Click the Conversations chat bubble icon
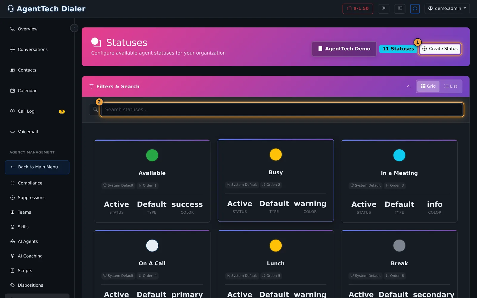Image resolution: width=477 pixels, height=298 pixels. [13, 49]
